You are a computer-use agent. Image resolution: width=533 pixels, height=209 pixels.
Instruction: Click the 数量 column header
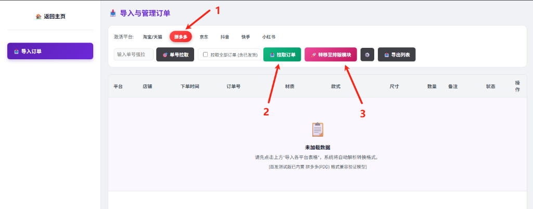(432, 86)
